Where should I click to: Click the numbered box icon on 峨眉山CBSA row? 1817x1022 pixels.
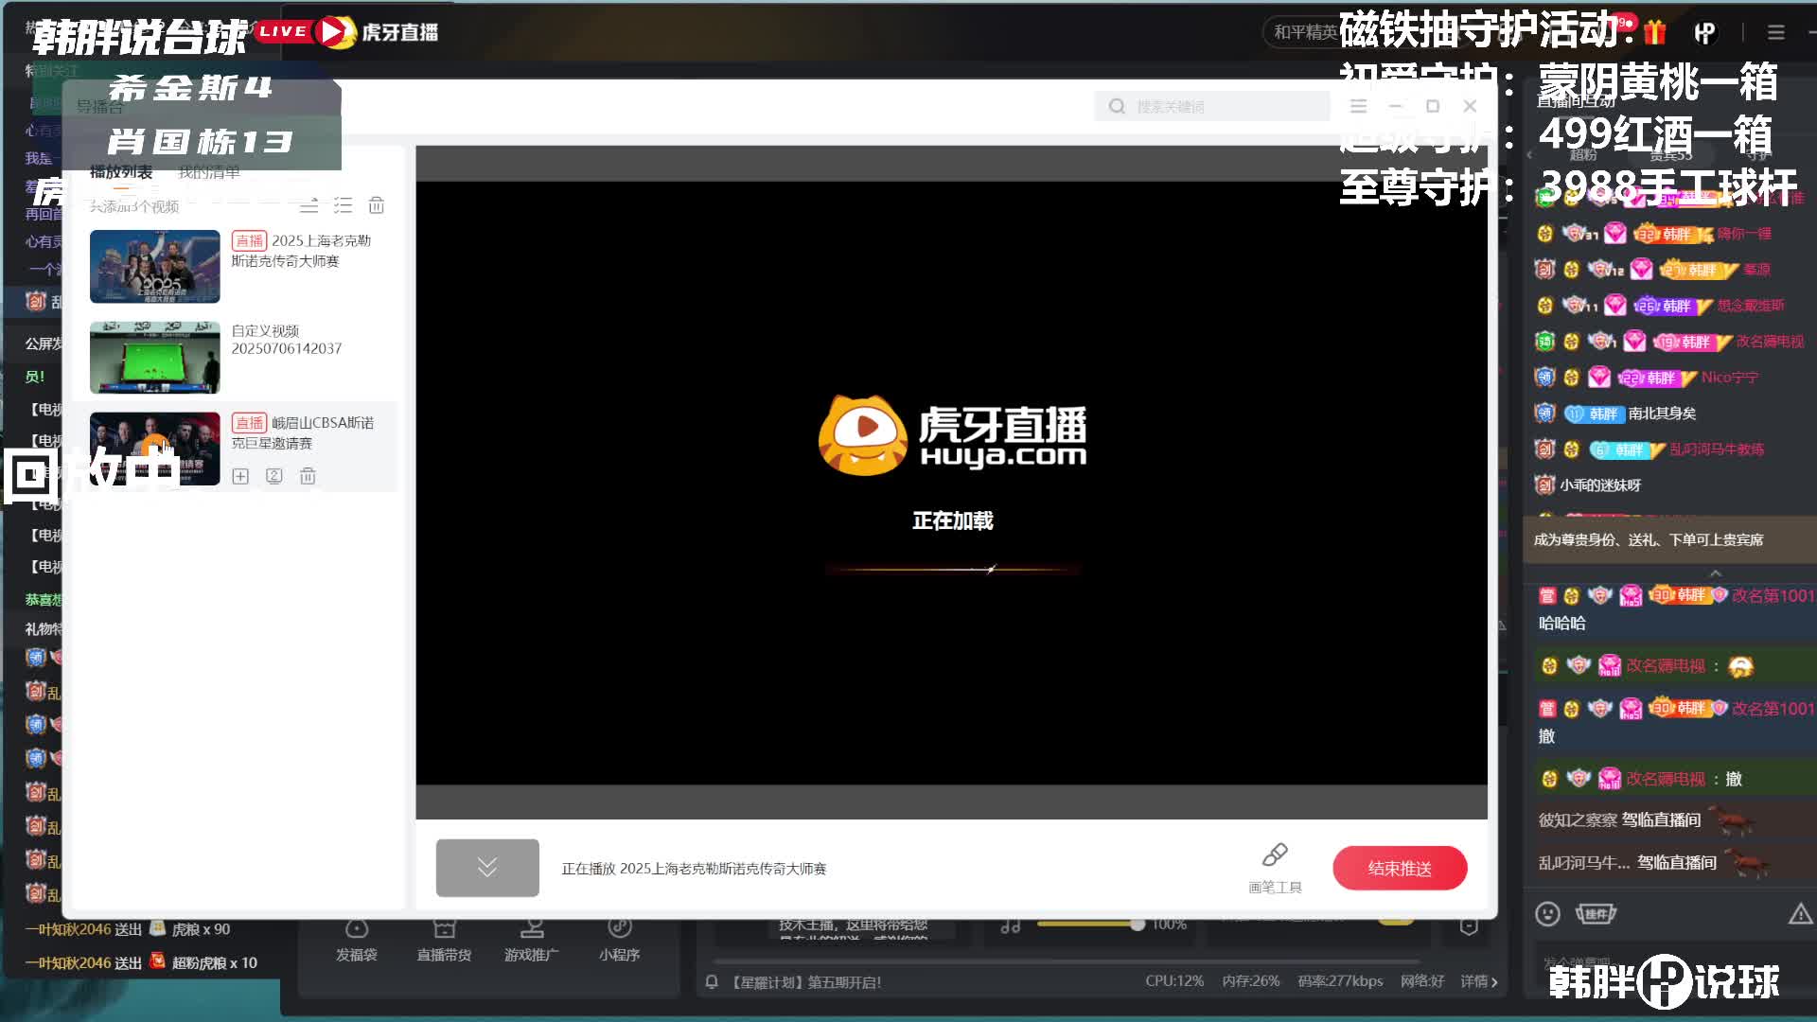tap(274, 476)
